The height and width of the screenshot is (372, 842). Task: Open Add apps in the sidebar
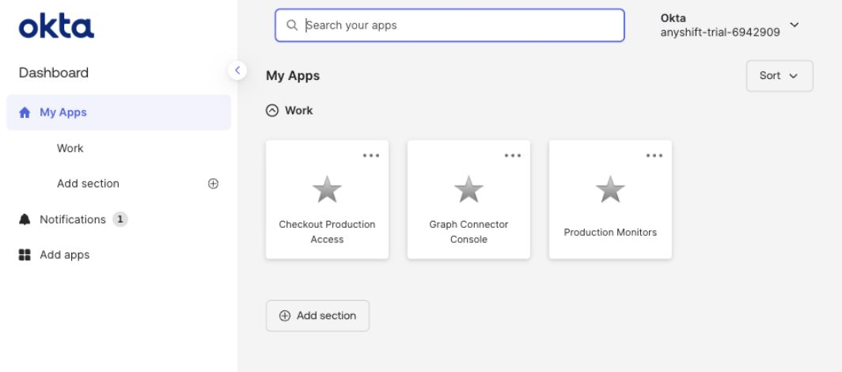pos(64,255)
